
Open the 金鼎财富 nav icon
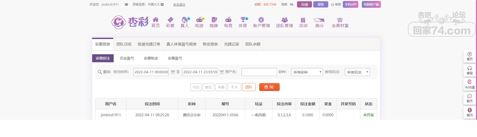coord(340,20)
